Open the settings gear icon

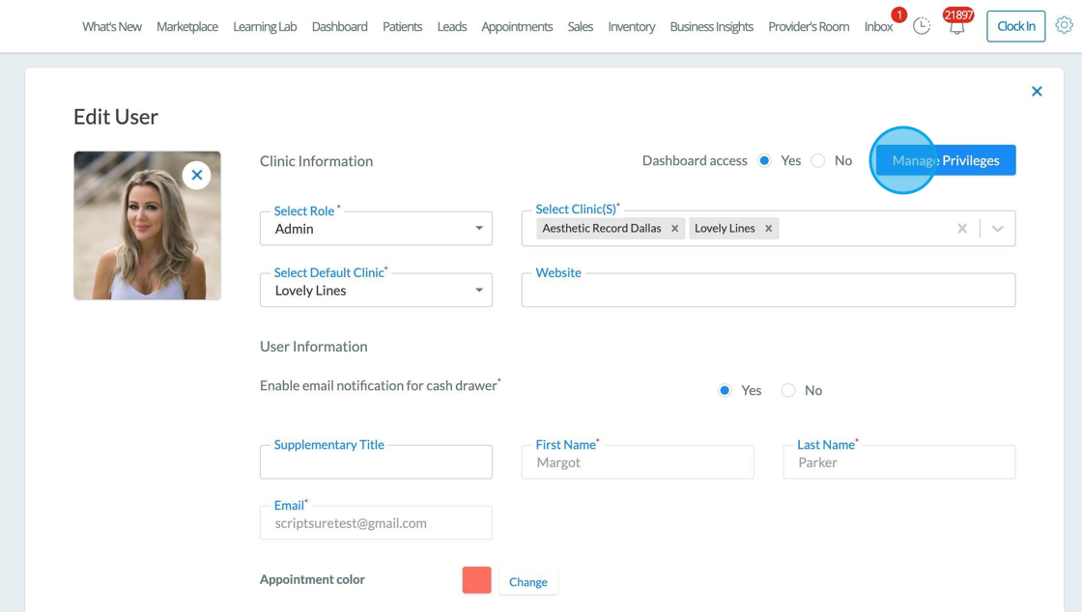[x=1064, y=26]
